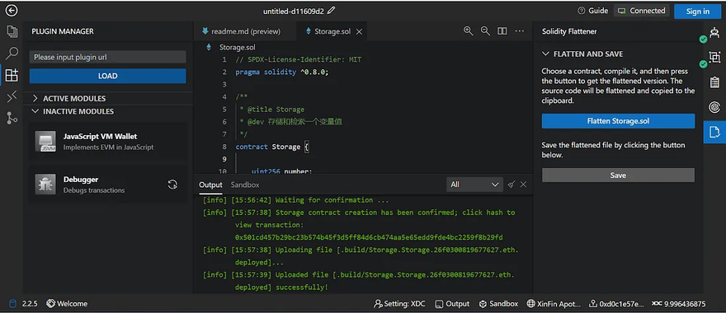Switch to the Sandbox tab
The height and width of the screenshot is (313, 726).
point(245,185)
